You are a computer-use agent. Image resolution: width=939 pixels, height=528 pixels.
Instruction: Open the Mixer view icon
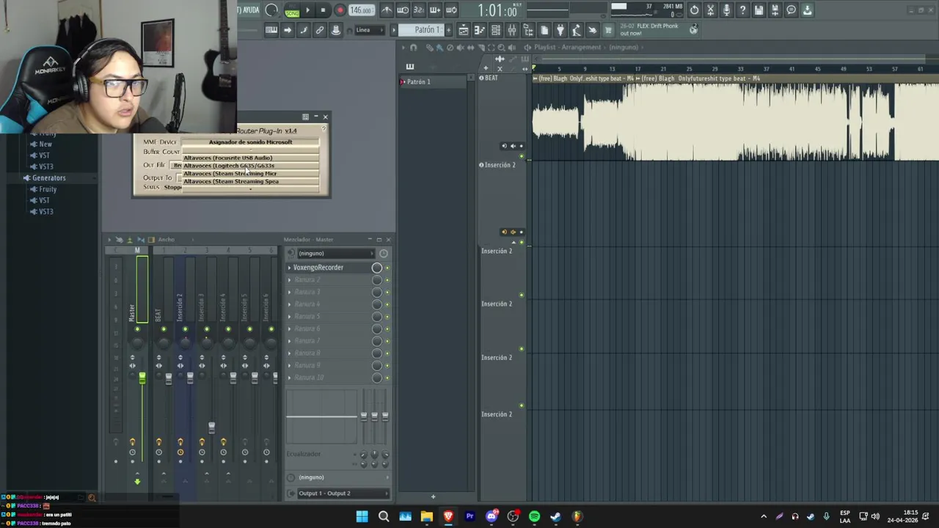(512, 30)
